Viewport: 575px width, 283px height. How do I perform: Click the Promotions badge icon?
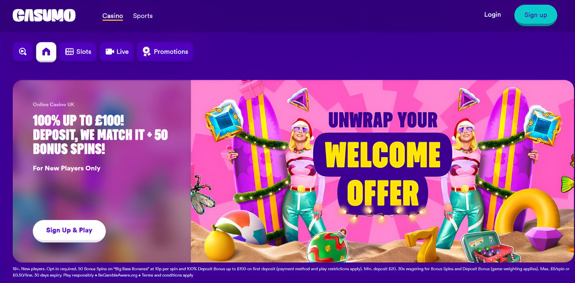click(146, 52)
